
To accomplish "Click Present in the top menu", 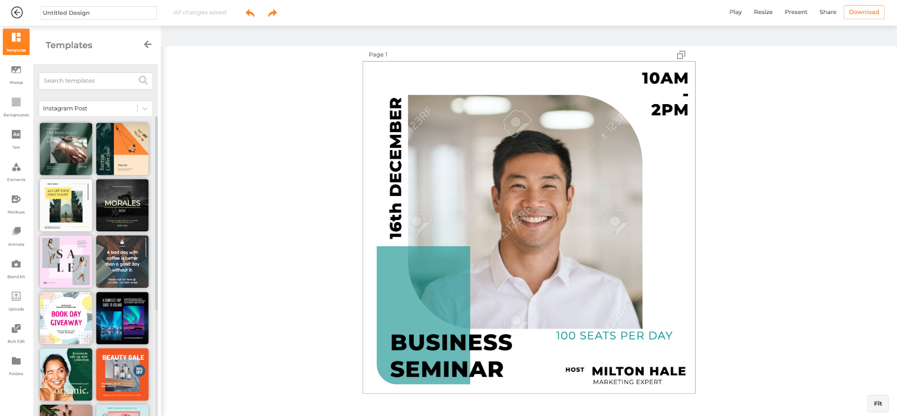I will coord(796,12).
